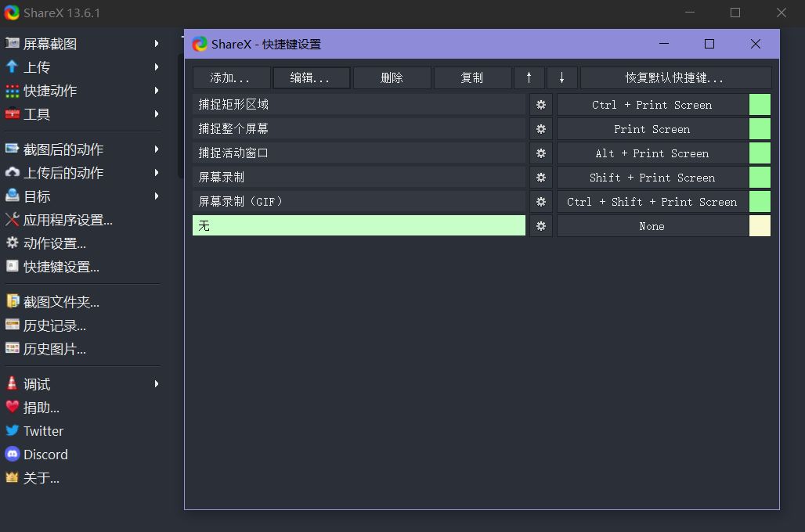This screenshot has width=805, height=532.
Task: Click the 编辑... button
Action: click(312, 78)
